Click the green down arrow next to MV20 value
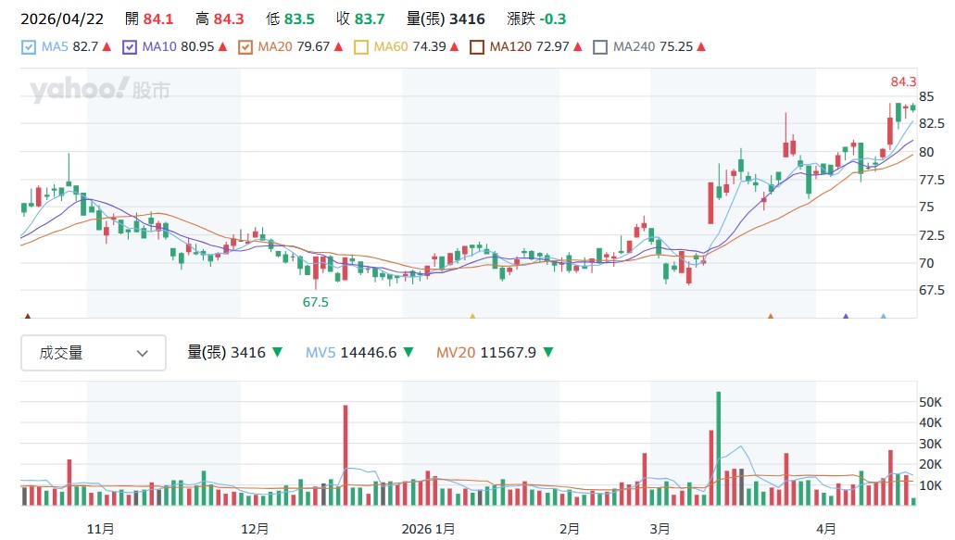 point(548,353)
